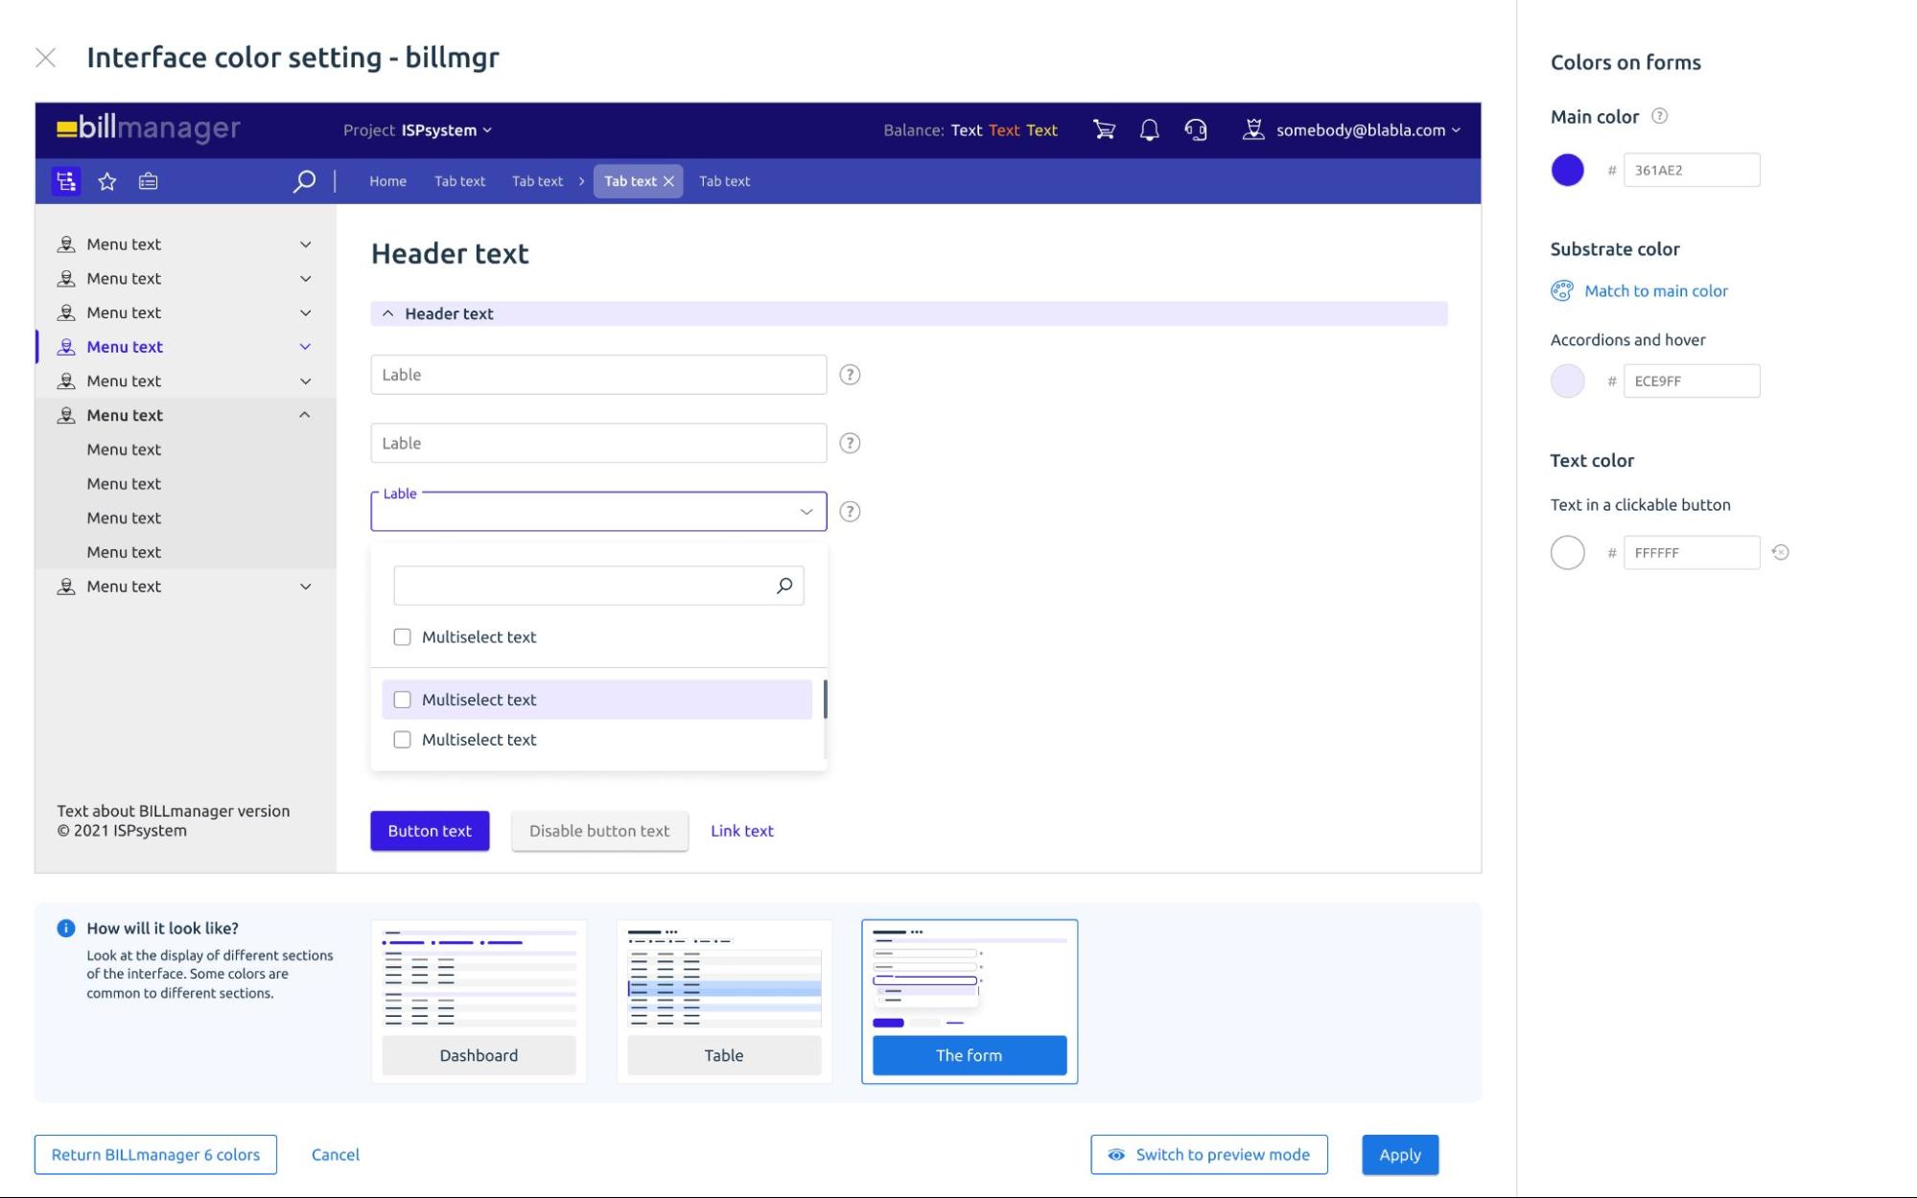Click the briefcase icon in toolbar
This screenshot has height=1198, width=1917.
[148, 181]
